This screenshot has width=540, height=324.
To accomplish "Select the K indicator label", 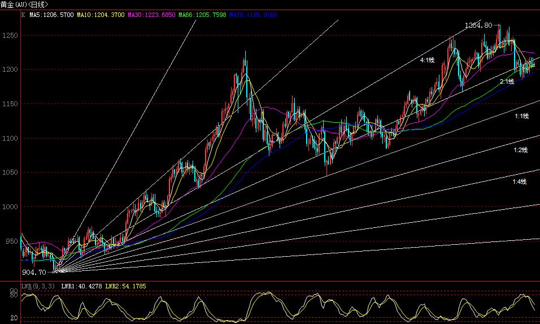I will [x=23, y=15].
